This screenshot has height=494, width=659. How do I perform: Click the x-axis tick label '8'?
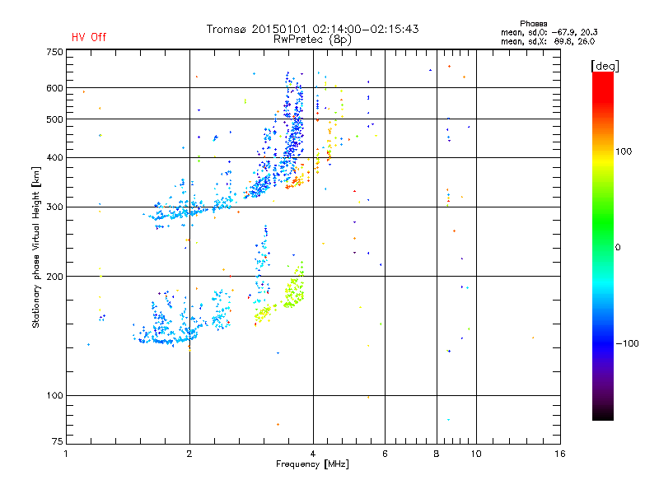[x=437, y=454]
